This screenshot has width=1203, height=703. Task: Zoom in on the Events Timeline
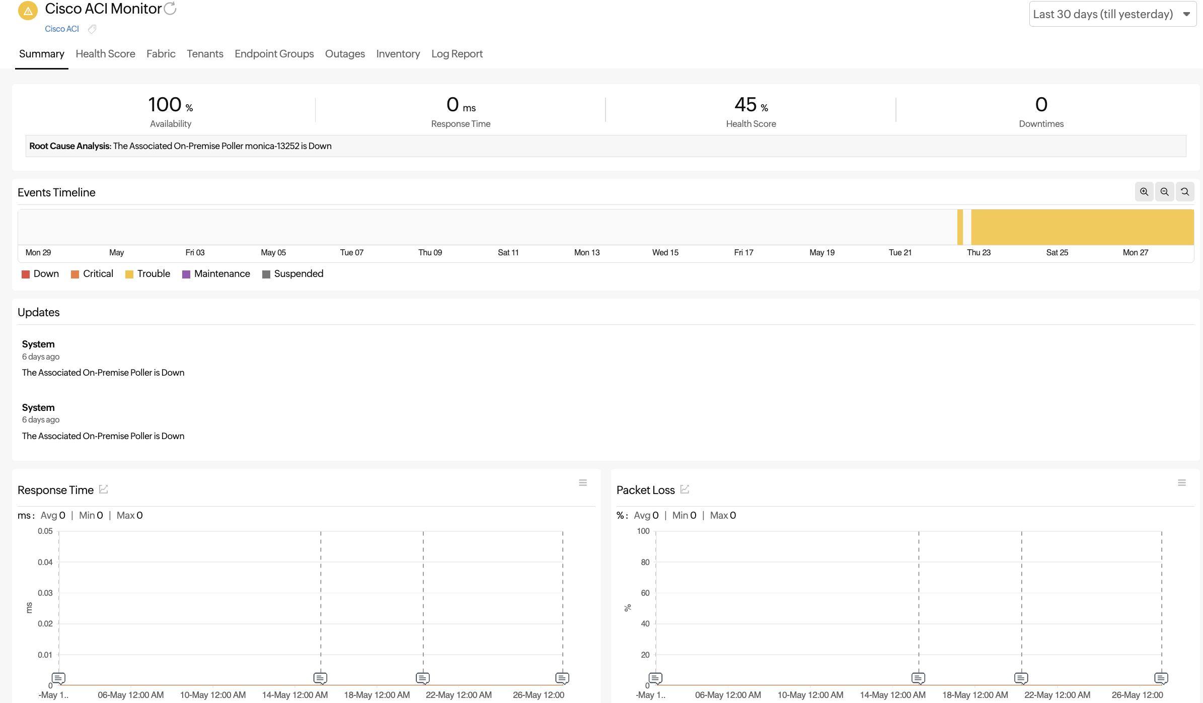pyautogui.click(x=1144, y=192)
